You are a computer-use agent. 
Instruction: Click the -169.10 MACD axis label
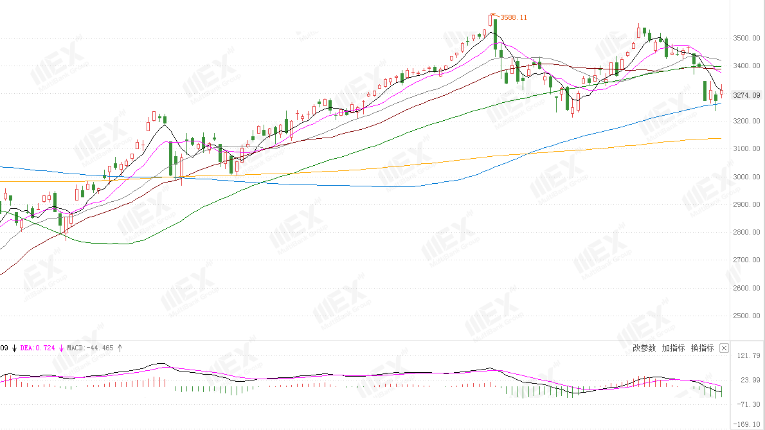point(748,424)
